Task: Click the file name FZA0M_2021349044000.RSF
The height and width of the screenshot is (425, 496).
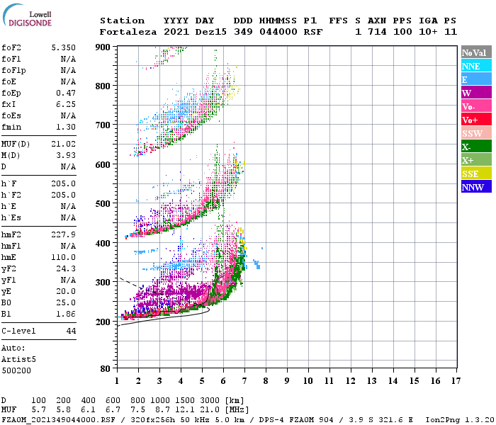Action: click(x=58, y=419)
